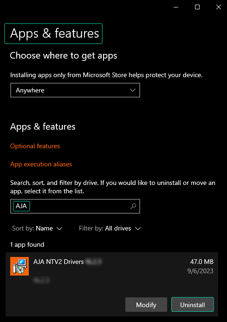The image size is (227, 322).
Task: Expand the Filter by All drives dropdown
Action: coord(110,228)
